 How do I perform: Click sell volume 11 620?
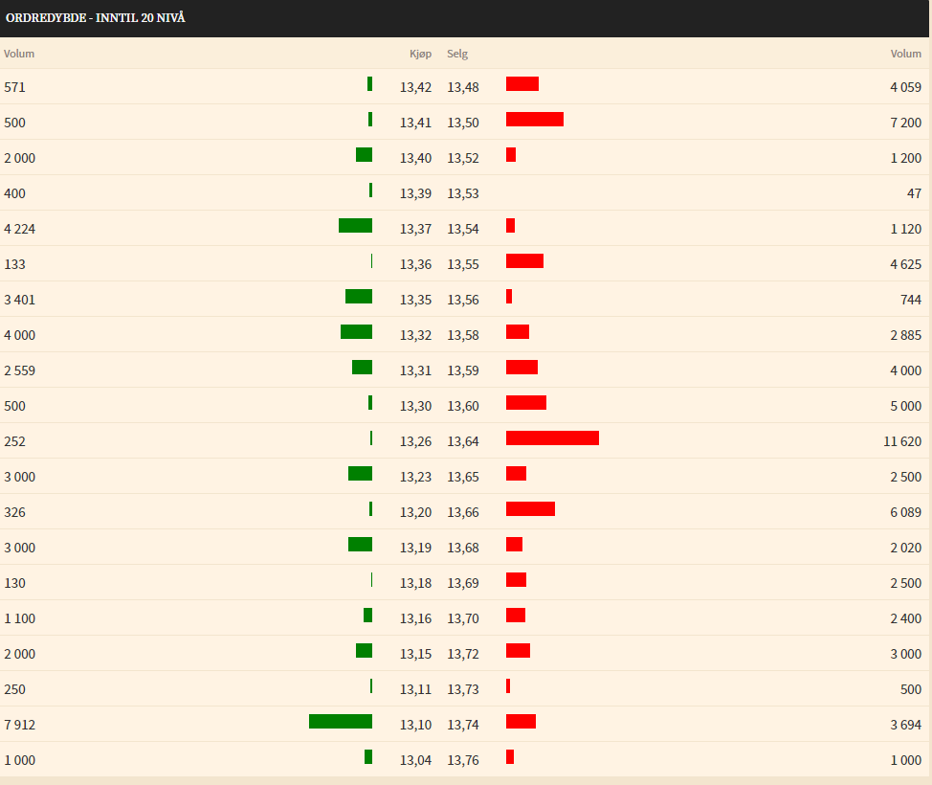click(902, 441)
